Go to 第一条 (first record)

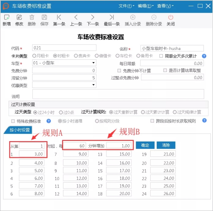click(59, 17)
